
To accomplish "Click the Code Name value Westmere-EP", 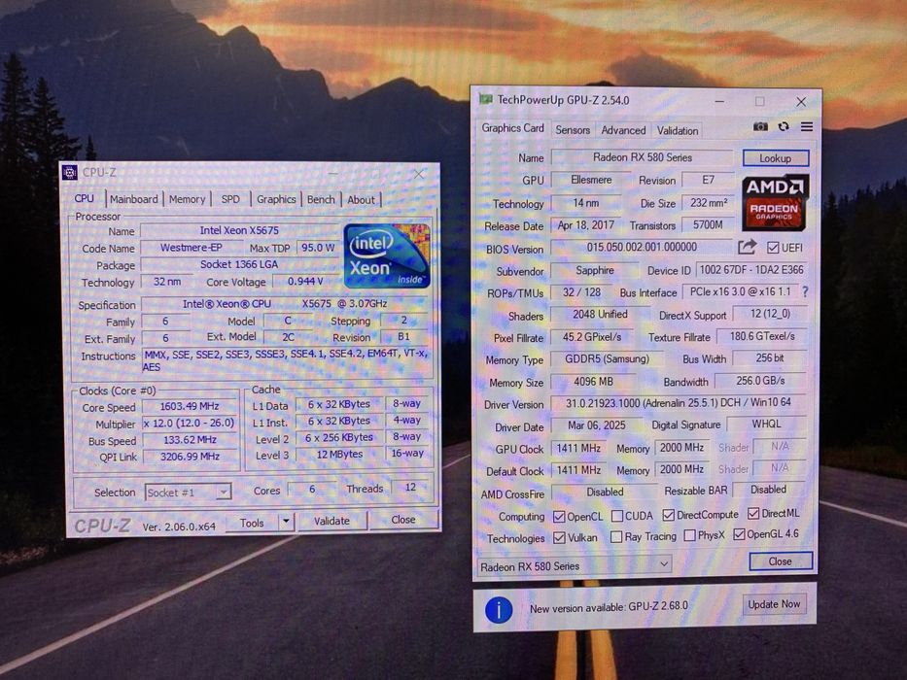I will tap(191, 248).
